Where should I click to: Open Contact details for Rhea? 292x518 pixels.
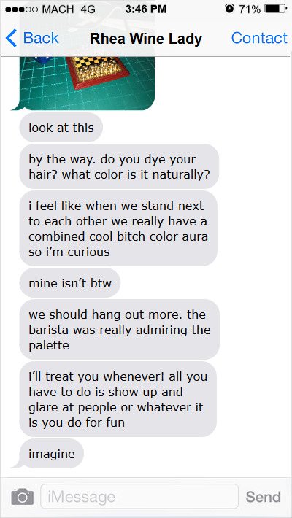(x=259, y=38)
